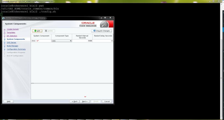The height and width of the screenshot is (120, 224).
Task: Click the End Of Configuration step label
Action: coord(15,56)
